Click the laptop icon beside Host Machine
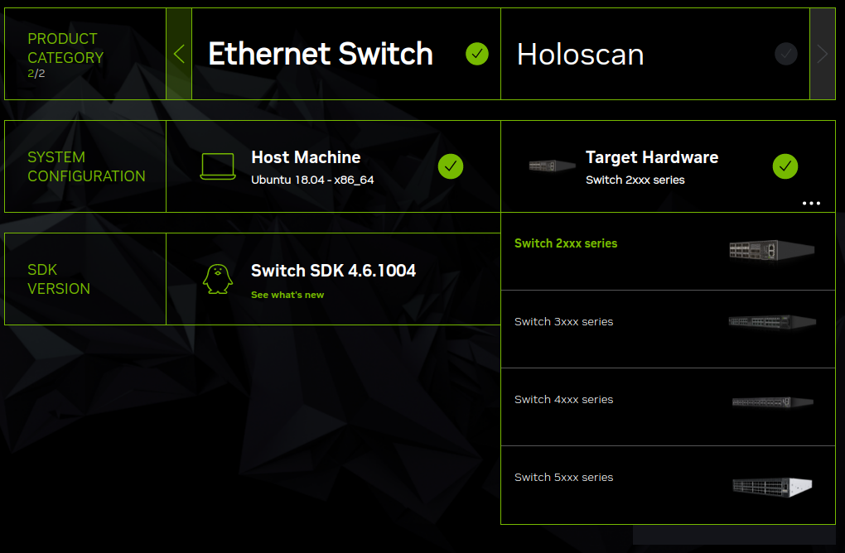This screenshot has width=845, height=553. click(217, 166)
